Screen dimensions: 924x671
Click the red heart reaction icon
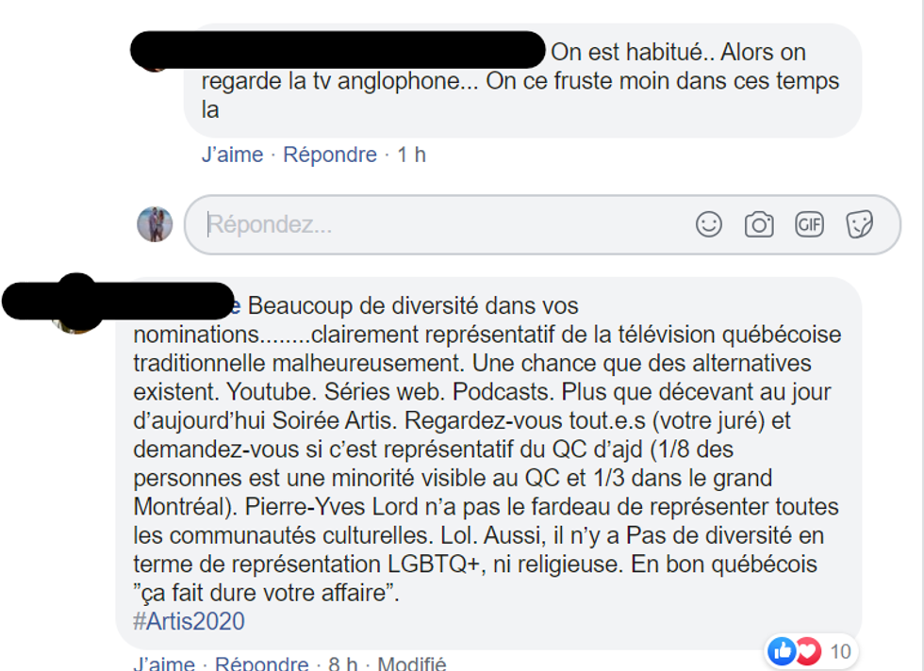point(806,650)
